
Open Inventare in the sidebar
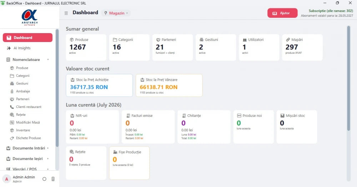click(23, 130)
